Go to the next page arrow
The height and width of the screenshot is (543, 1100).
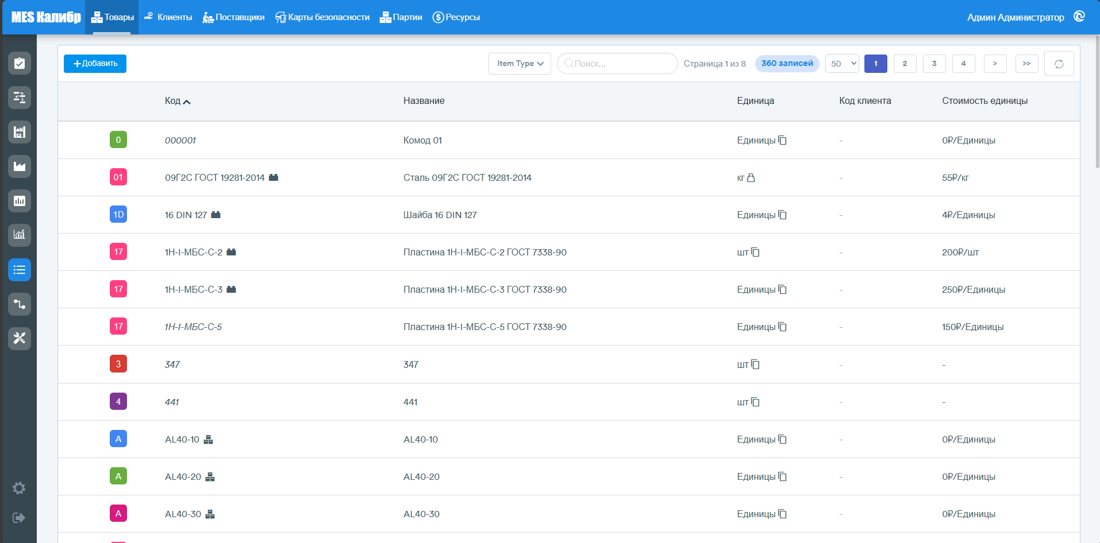coord(995,64)
